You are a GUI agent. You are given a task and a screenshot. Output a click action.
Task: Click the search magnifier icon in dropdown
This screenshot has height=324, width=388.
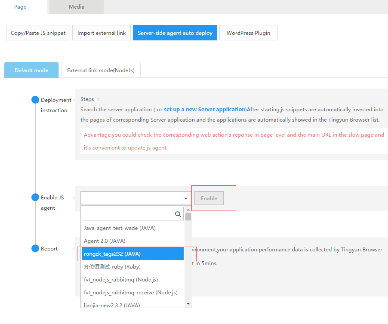pos(178,214)
